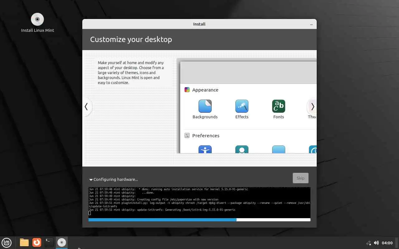Open the volume control tray icon

[376, 243]
